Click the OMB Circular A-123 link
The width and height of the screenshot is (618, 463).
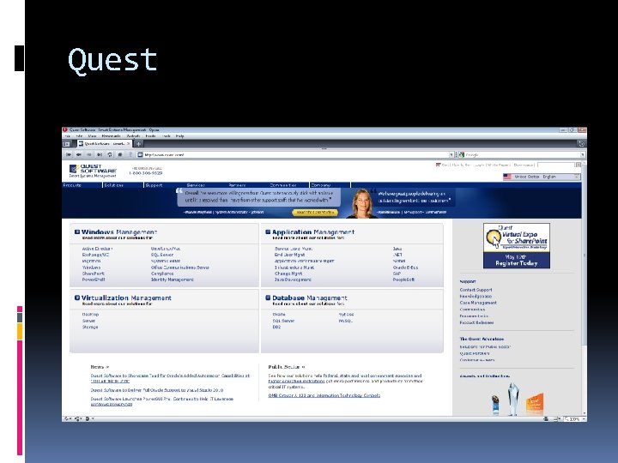(x=324, y=395)
